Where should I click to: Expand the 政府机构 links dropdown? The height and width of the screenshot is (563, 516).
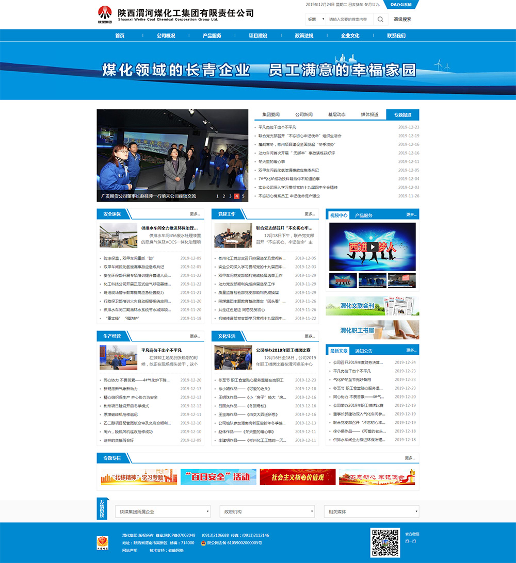click(x=267, y=512)
